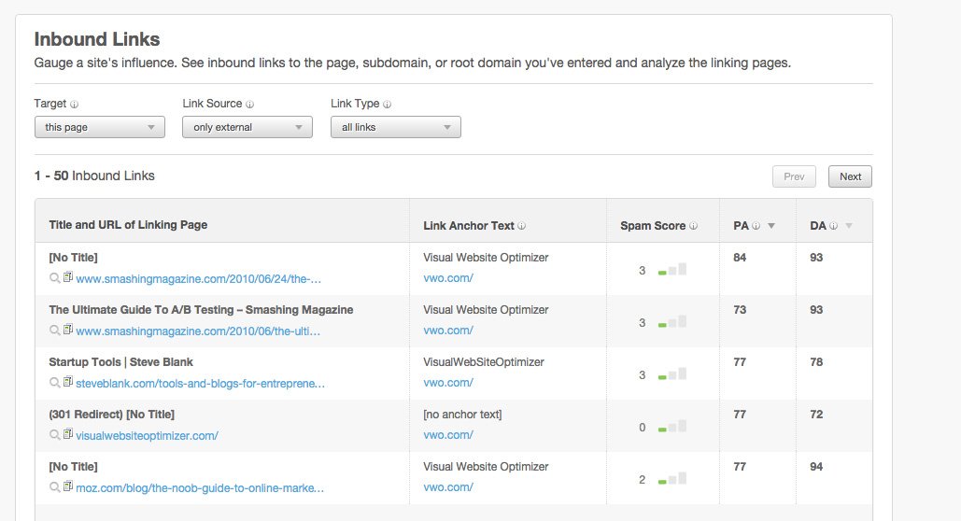Click magnifier icon beside smashingmagazine.com/2010/06/the-ulti link

54,331
